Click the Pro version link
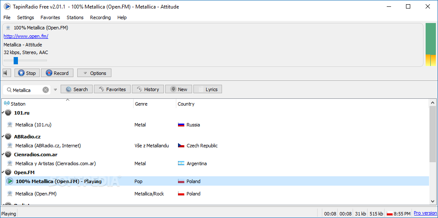Screen dimensions: 438x218 click(x=425, y=213)
